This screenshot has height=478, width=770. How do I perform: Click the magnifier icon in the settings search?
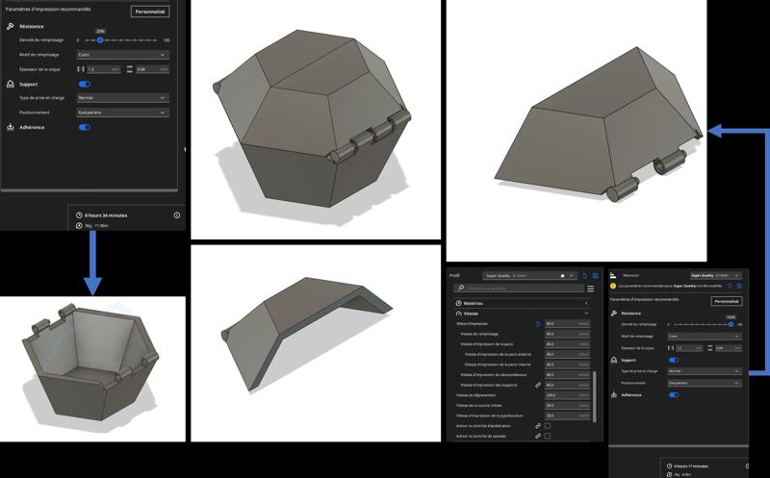click(x=461, y=289)
